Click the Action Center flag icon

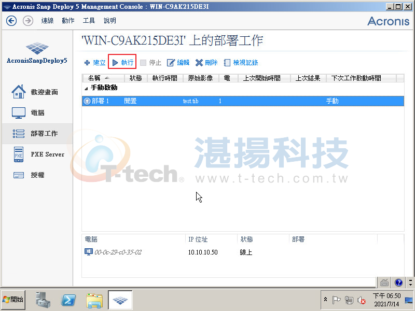tap(336, 300)
